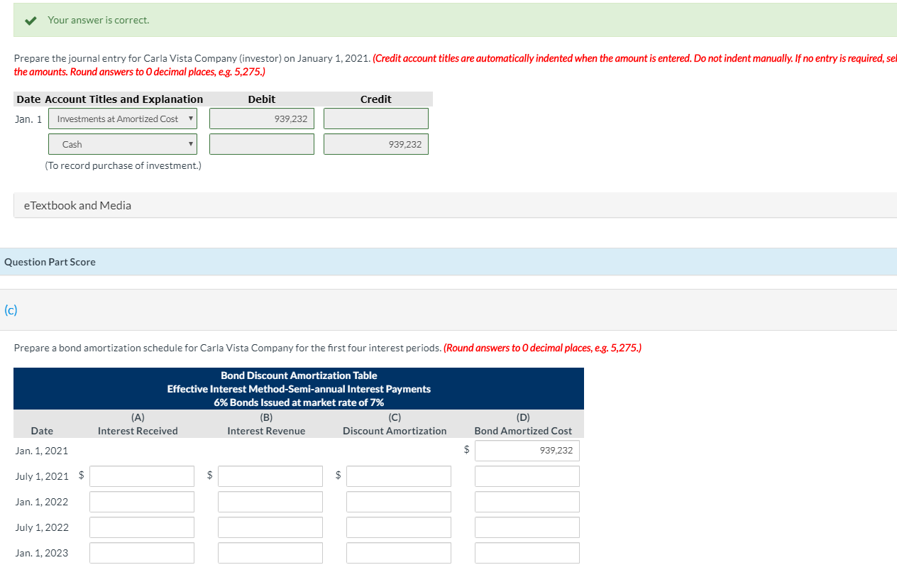Click the Bond Discount Amortization Table header
This screenshot has height=582, width=897.
pyautogui.click(x=298, y=375)
